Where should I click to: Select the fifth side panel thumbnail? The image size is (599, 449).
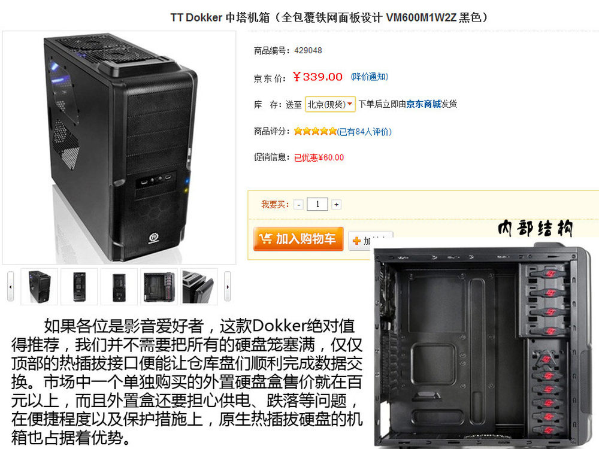tap(199, 287)
